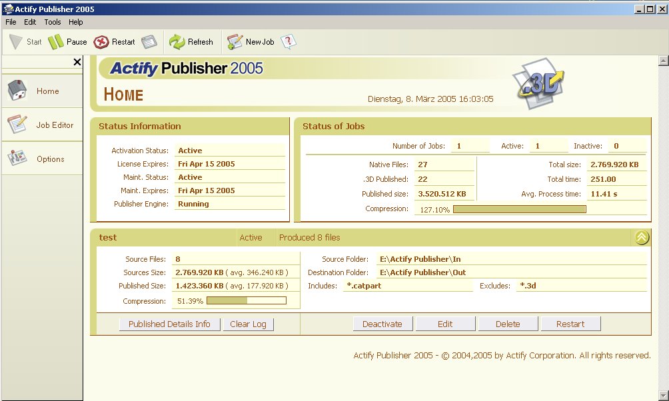
Task: Open the Tools menu
Action: coord(53,22)
